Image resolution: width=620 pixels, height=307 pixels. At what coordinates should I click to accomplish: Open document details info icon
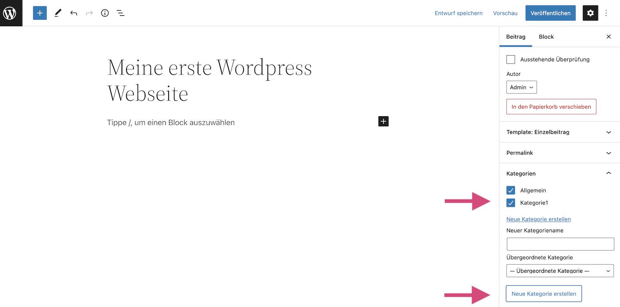105,13
